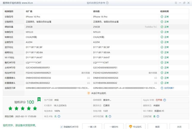Click the green check icon in 整机序列号 row
The width and height of the screenshot is (192, 129).
(162, 62)
